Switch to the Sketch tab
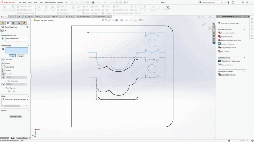The image size is (254, 142). pos(12,17)
